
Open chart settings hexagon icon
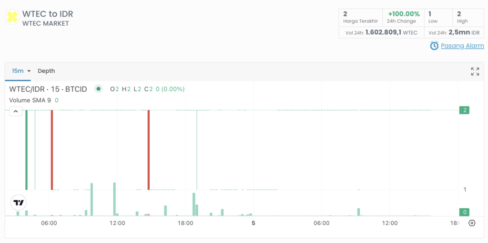pos(472,223)
